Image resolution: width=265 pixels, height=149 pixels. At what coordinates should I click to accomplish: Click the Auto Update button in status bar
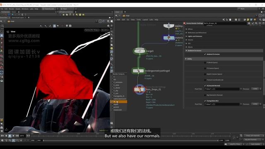(255, 144)
